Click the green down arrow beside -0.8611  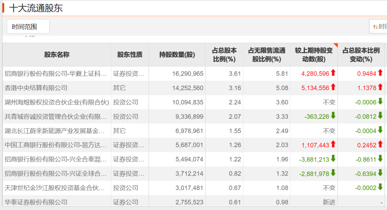380,158
